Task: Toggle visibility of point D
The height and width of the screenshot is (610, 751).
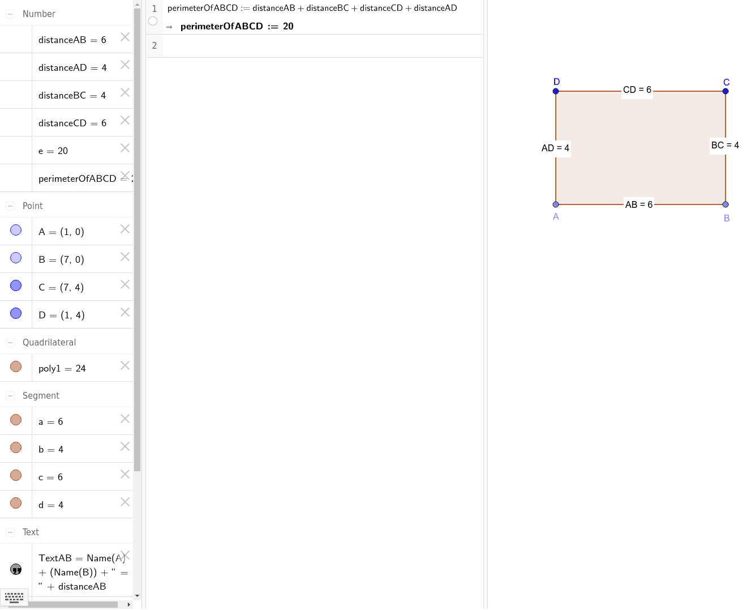Action: click(x=16, y=313)
